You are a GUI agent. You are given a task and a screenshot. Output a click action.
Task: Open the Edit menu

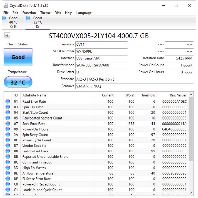point(15,13)
